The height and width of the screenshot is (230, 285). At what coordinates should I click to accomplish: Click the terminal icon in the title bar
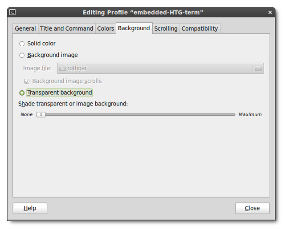[13, 12]
